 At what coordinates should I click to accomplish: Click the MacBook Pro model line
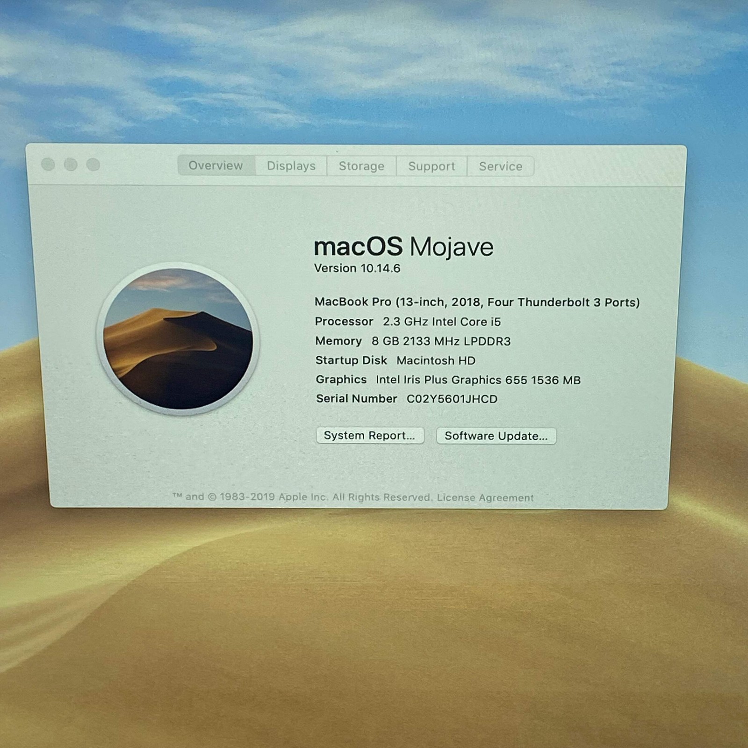click(477, 302)
